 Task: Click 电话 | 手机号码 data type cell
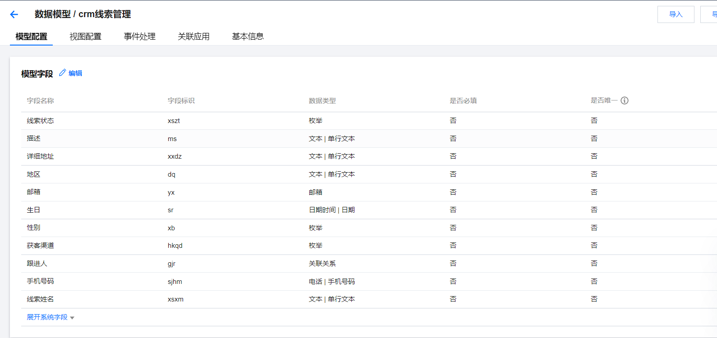pos(332,282)
